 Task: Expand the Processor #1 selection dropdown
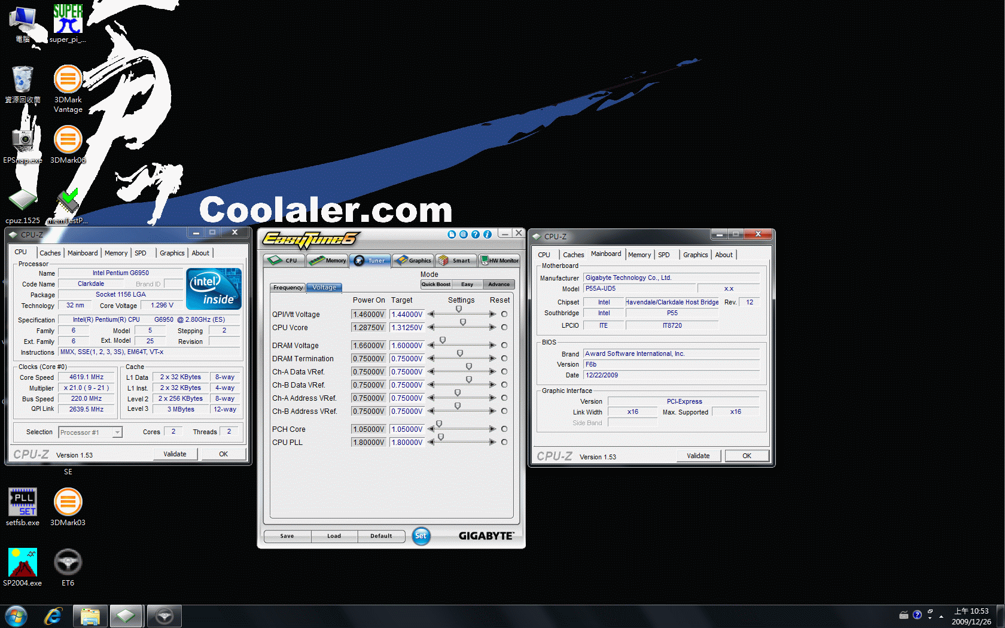pyautogui.click(x=117, y=432)
